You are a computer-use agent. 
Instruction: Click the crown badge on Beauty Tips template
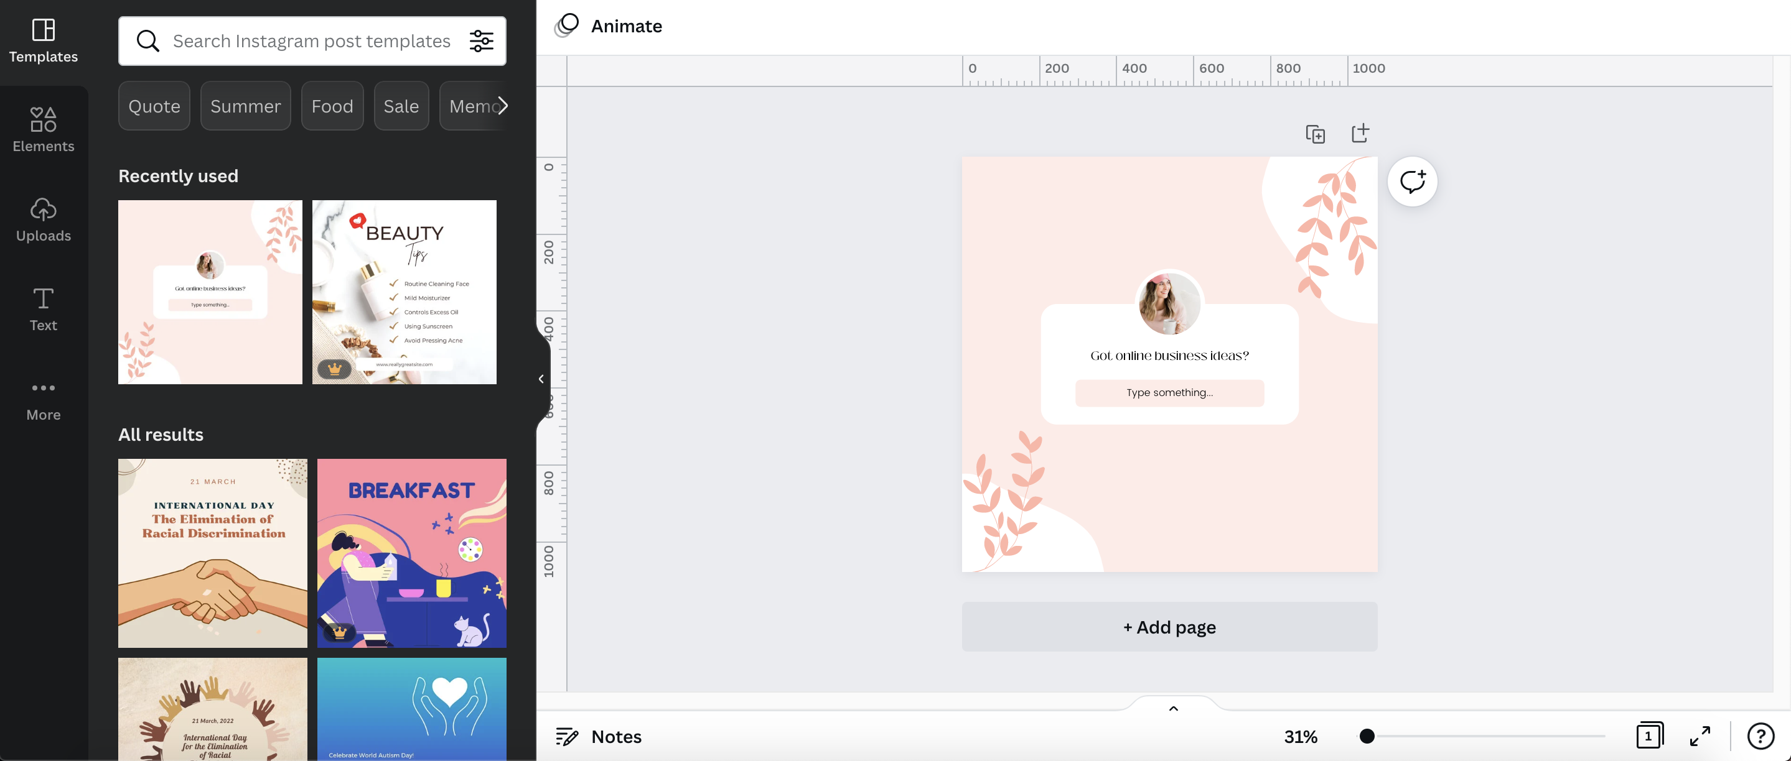click(x=334, y=369)
